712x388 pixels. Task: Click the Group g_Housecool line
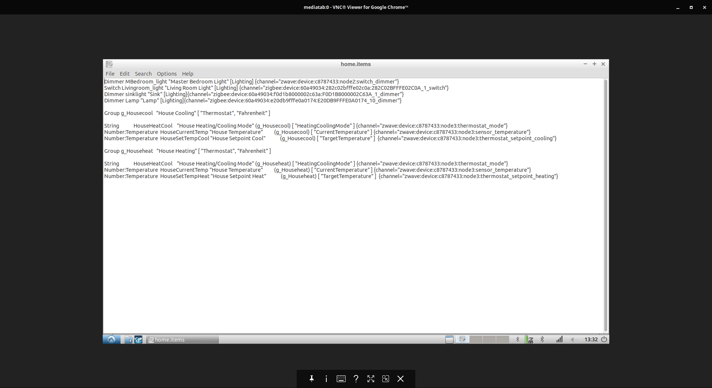point(187,113)
